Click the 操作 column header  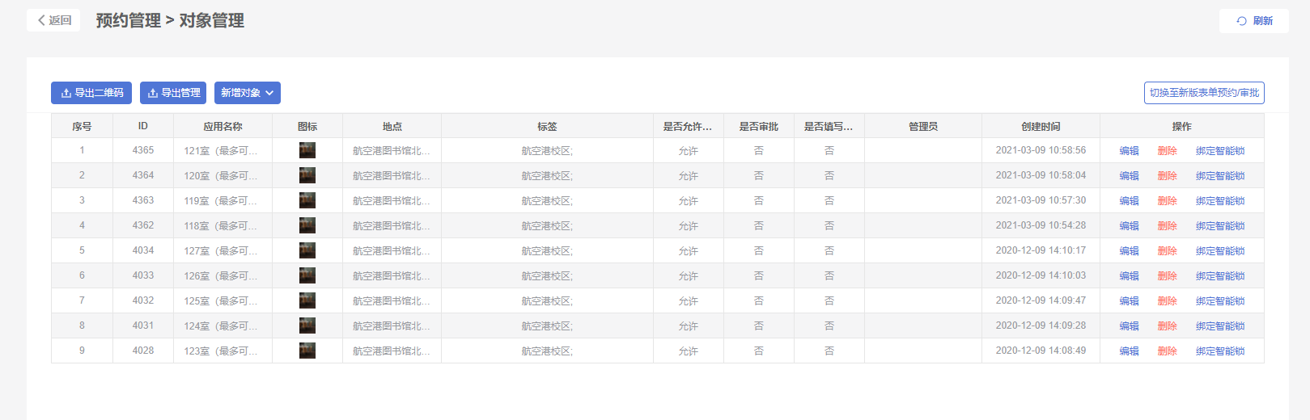(1181, 126)
